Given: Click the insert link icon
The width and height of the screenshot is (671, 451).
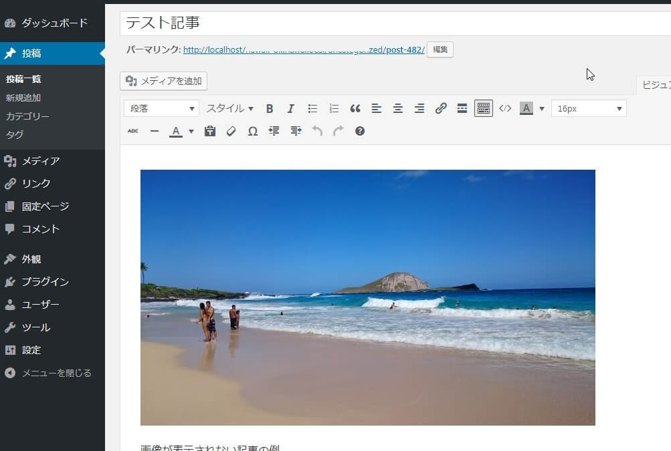Looking at the screenshot, I should coord(441,108).
